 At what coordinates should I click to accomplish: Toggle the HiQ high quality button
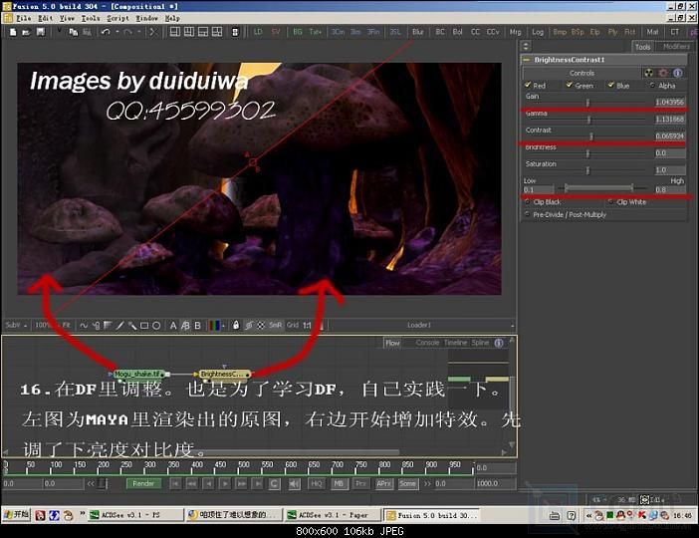tap(317, 483)
